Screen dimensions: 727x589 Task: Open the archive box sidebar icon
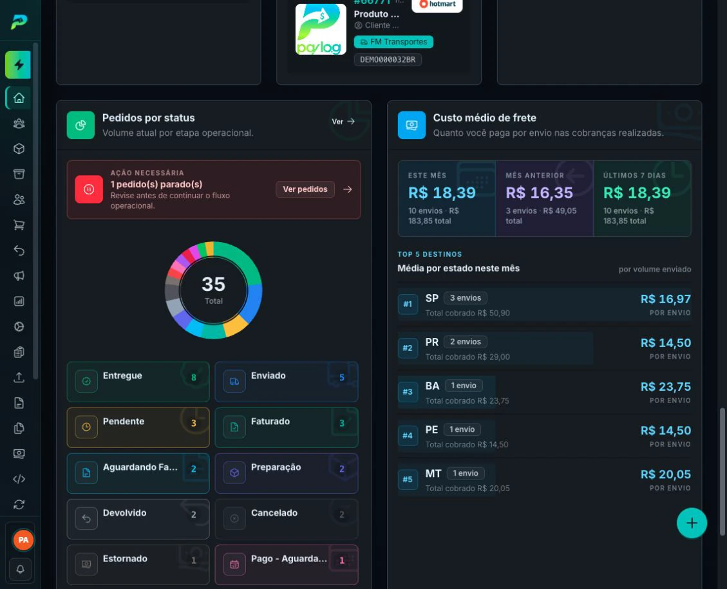[19, 174]
